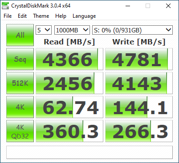
Task: Click the Seq write result 4781
Action: (x=139, y=59)
